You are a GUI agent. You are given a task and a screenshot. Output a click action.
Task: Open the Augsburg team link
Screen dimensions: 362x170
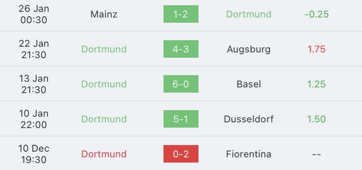point(249,49)
